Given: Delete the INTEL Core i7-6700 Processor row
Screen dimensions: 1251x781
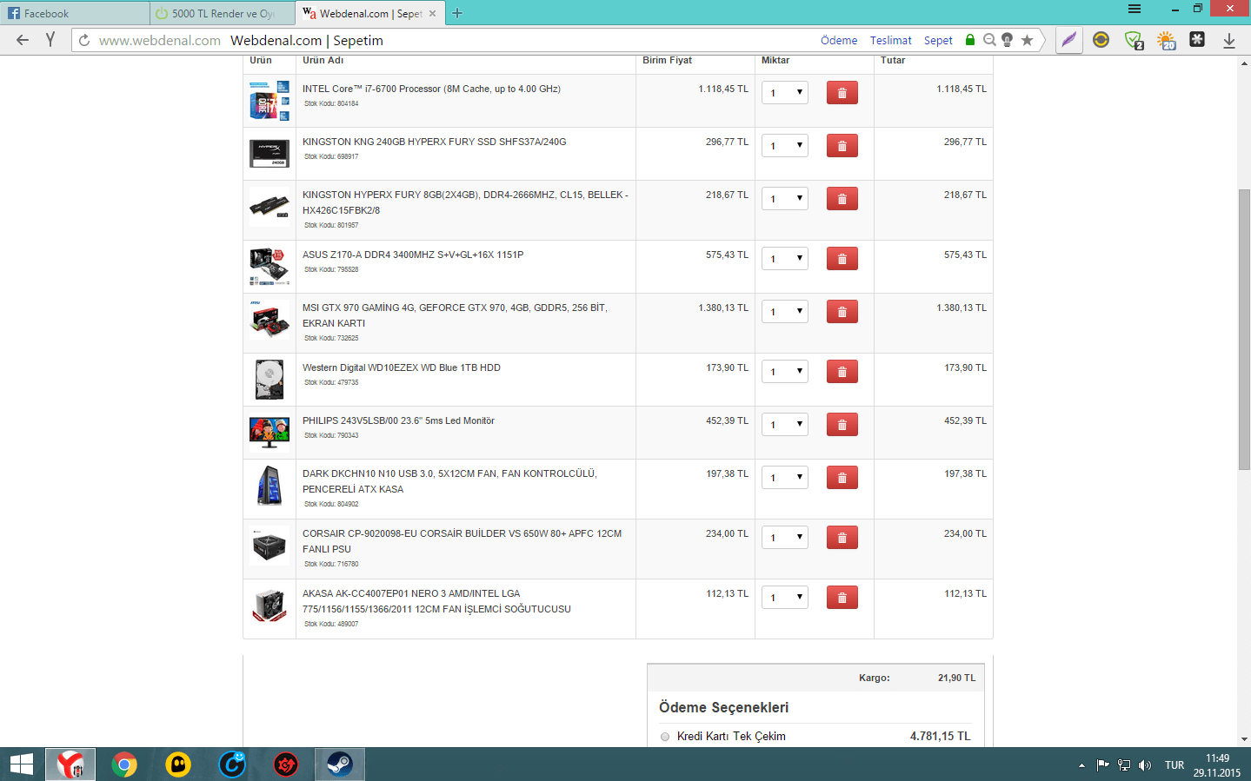Looking at the screenshot, I should coord(842,93).
